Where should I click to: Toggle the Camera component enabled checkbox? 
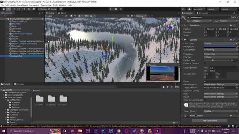pyautogui.click(x=188, y=40)
